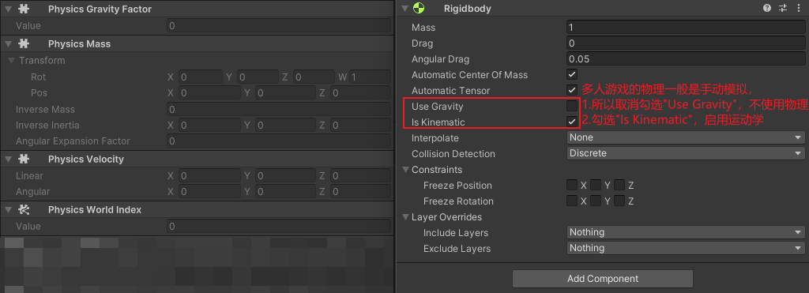
Task: Click the Physics Gravity Factor puzzle icon
Action: click(24, 9)
